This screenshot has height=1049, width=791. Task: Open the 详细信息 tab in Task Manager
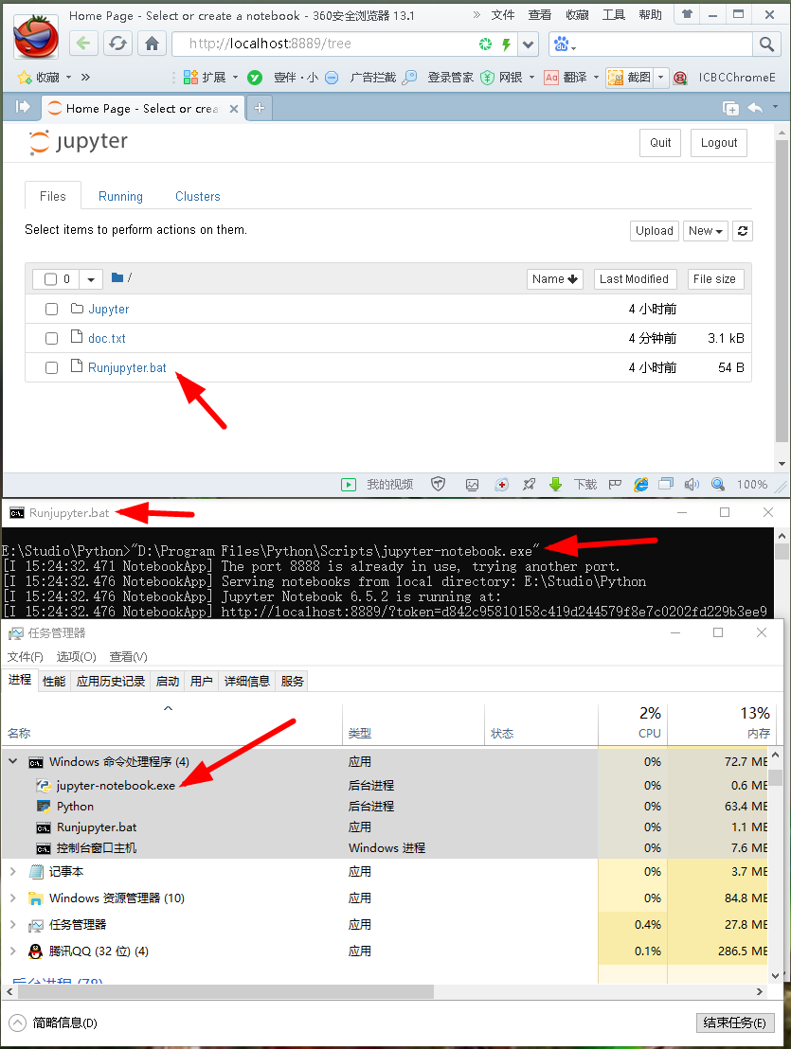(247, 681)
